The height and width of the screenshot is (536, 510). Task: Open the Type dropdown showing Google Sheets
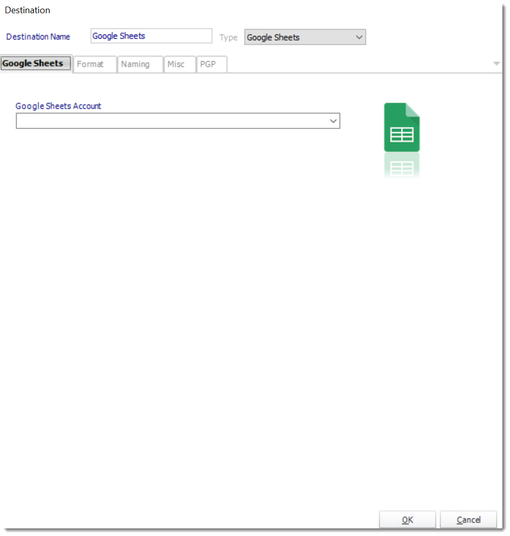click(x=305, y=37)
